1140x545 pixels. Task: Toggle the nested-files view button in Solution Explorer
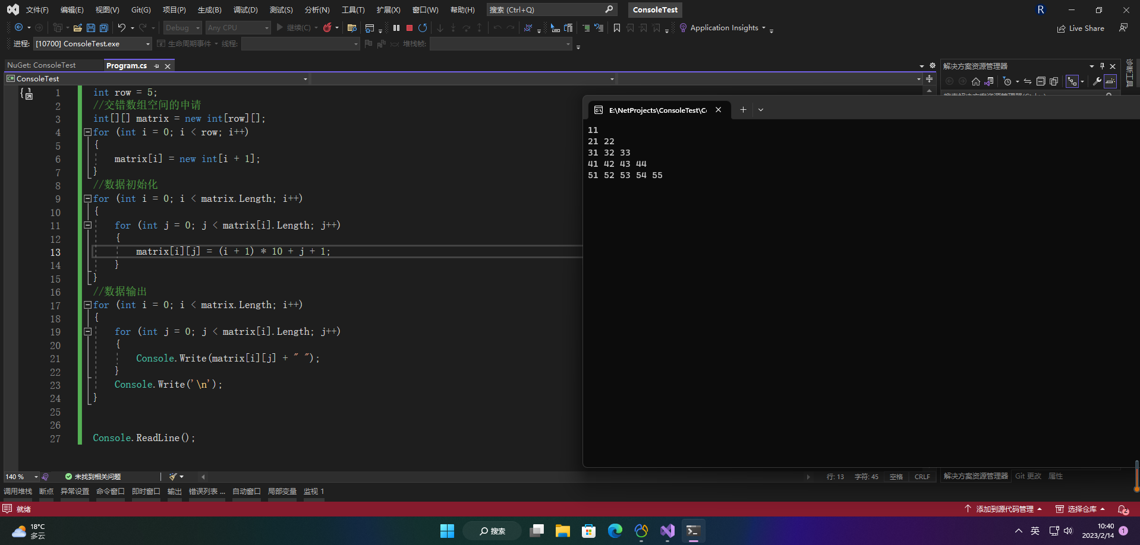click(x=1072, y=81)
